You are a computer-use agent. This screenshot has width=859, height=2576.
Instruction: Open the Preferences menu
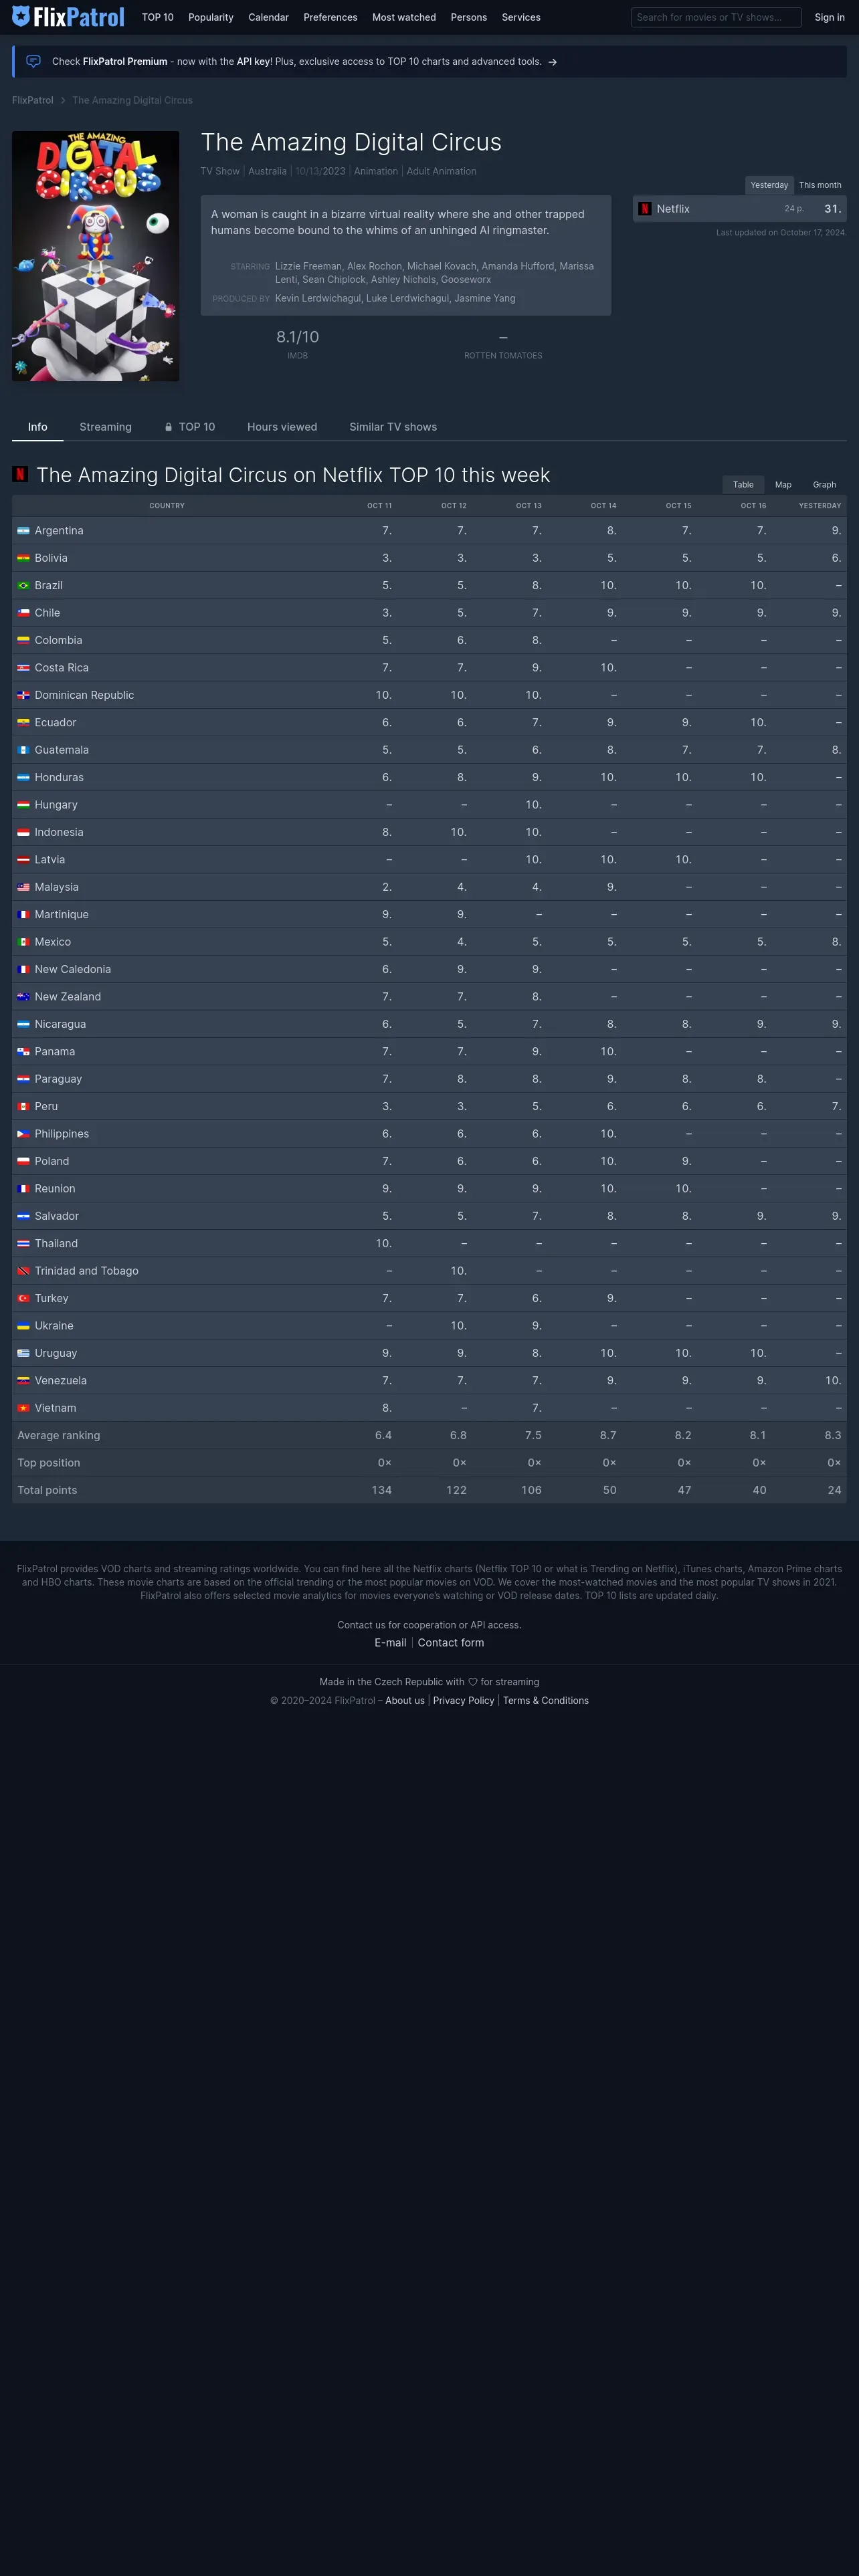point(330,17)
